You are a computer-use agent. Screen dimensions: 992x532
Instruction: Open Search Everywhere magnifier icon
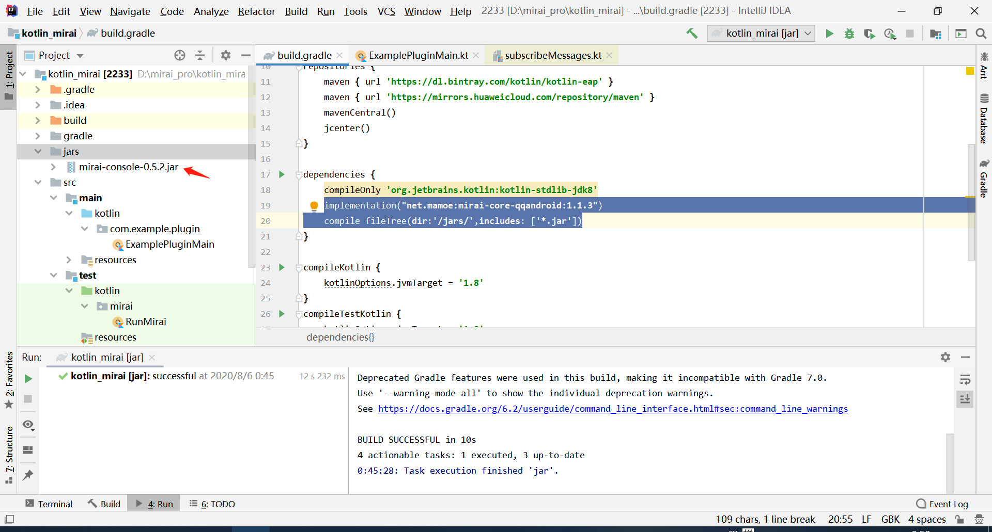(981, 34)
